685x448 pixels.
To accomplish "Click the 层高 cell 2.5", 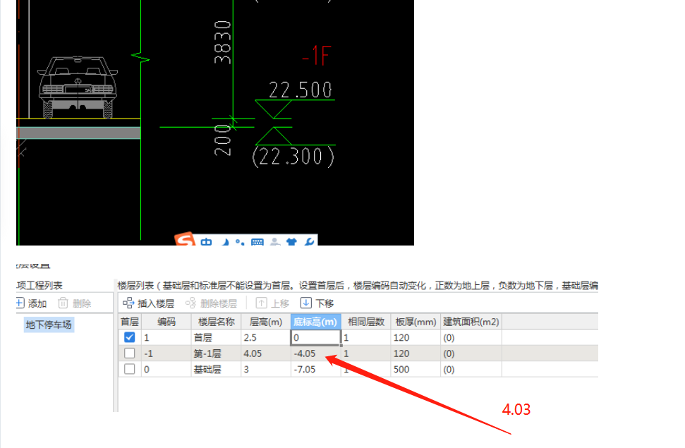I will click(266, 337).
